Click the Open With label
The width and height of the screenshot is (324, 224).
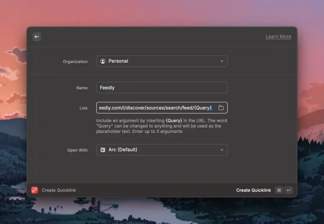click(77, 150)
